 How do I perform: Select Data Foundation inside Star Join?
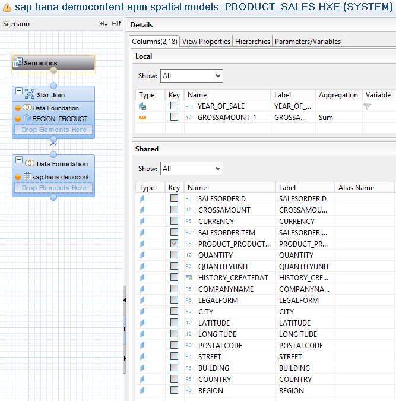[55, 108]
